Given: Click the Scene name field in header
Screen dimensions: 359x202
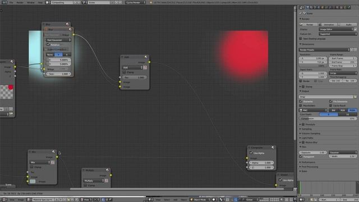Looking at the screenshot, I should [99, 2].
